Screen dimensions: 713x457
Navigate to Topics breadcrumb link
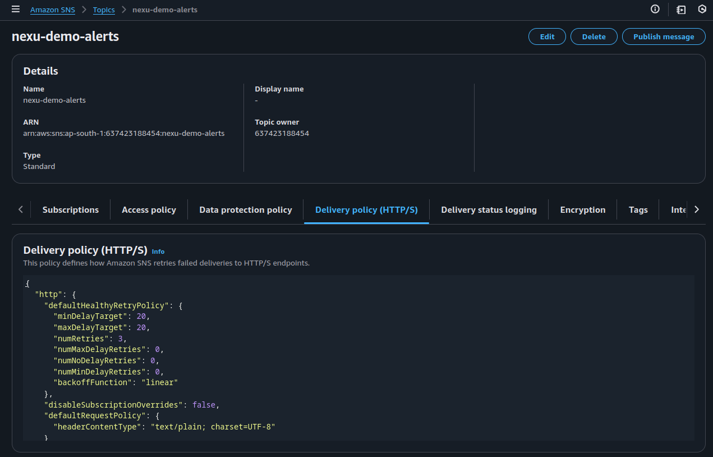click(104, 10)
